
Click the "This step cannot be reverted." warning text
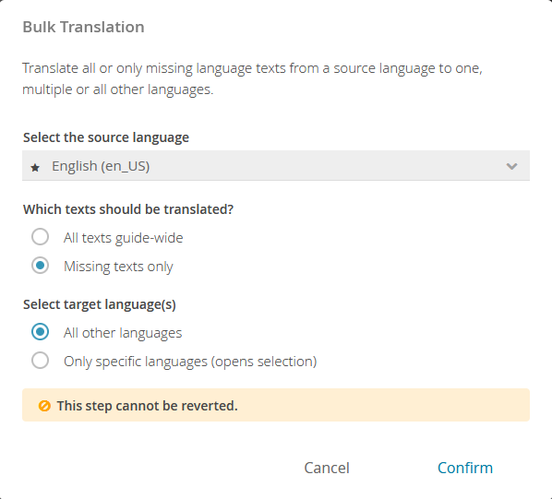(x=147, y=406)
